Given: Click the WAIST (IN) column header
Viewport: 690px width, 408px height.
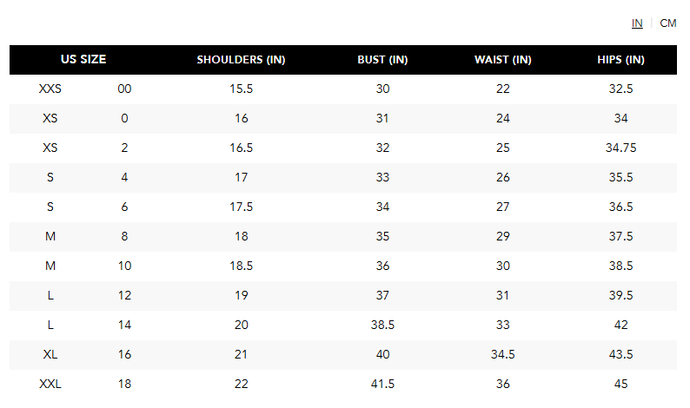Looking at the screenshot, I should (502, 60).
